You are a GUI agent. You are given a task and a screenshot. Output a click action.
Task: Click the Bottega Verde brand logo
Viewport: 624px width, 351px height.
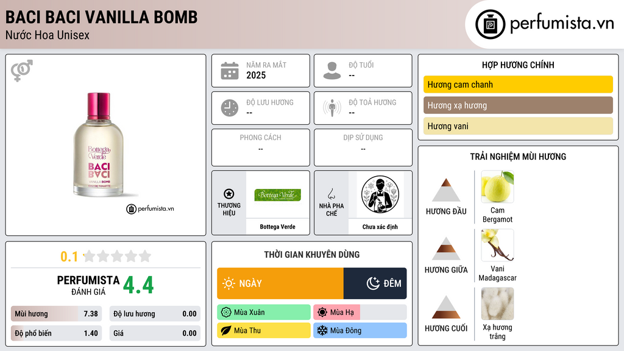pyautogui.click(x=277, y=194)
